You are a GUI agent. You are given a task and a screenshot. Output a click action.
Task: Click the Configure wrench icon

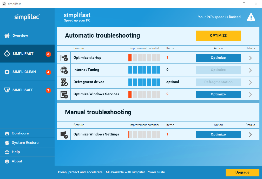point(7,134)
